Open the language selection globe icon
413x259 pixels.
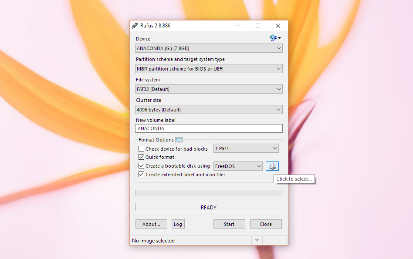[x=274, y=38]
